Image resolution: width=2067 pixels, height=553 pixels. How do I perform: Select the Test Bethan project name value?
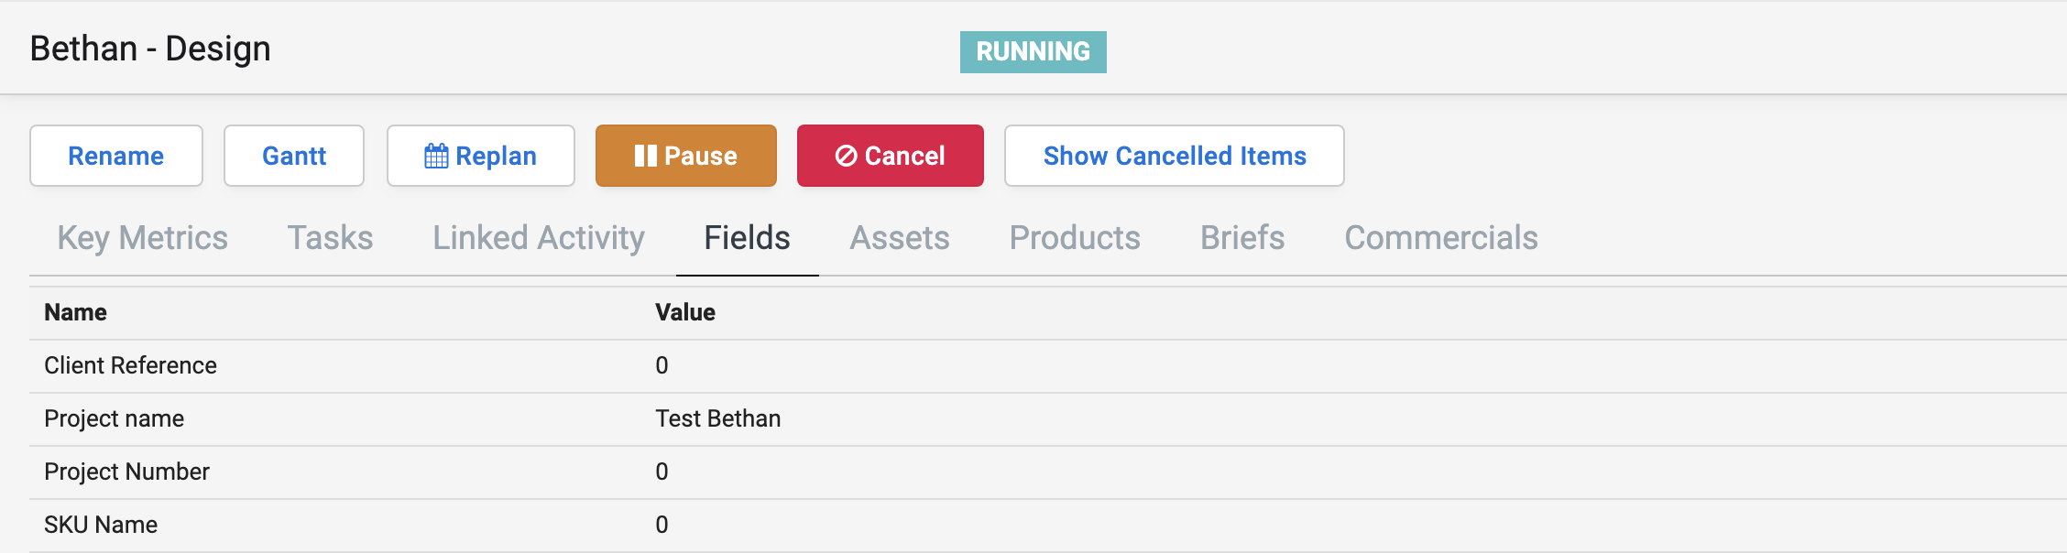(717, 418)
